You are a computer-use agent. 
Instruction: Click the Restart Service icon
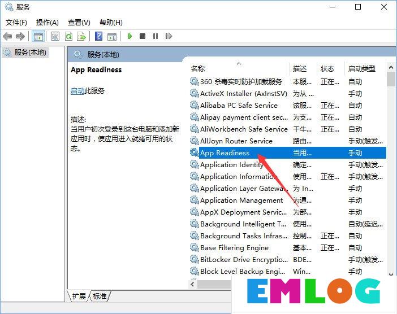[169, 36]
